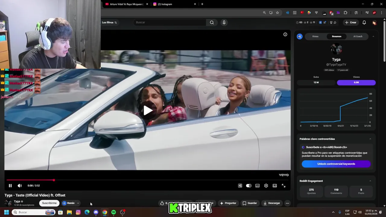This screenshot has width=386, height=217.
Task: Open video player settings gear
Action: click(266, 186)
